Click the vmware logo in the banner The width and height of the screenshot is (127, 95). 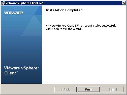[x=14, y=13]
